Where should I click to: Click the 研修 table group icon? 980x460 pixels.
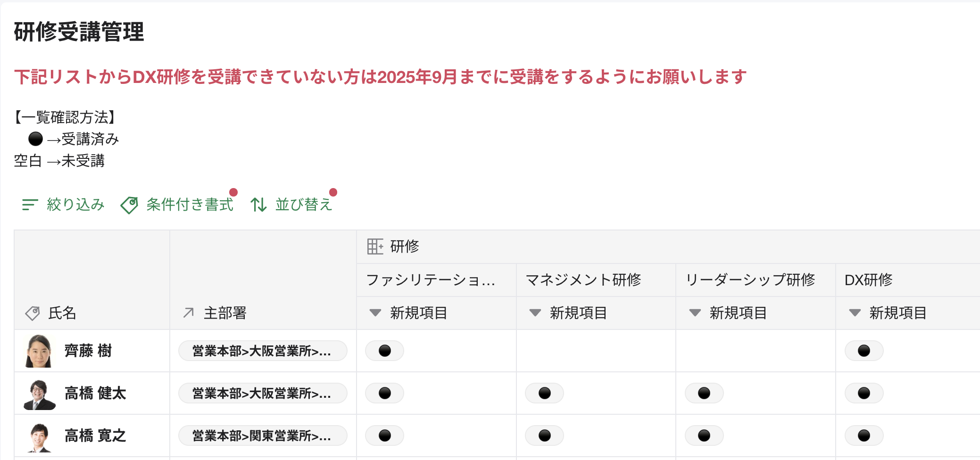375,246
